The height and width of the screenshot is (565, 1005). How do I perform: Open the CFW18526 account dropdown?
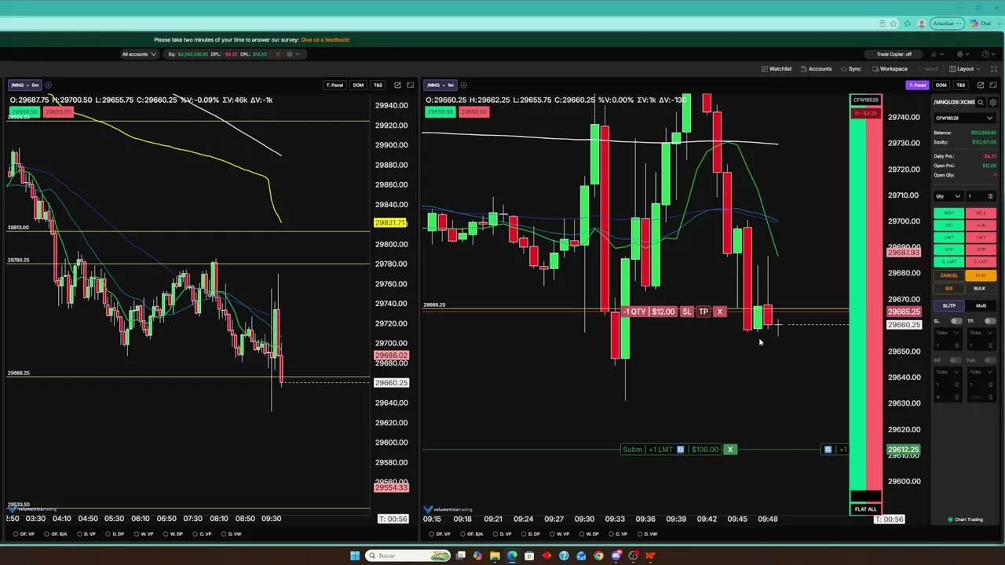coord(964,118)
